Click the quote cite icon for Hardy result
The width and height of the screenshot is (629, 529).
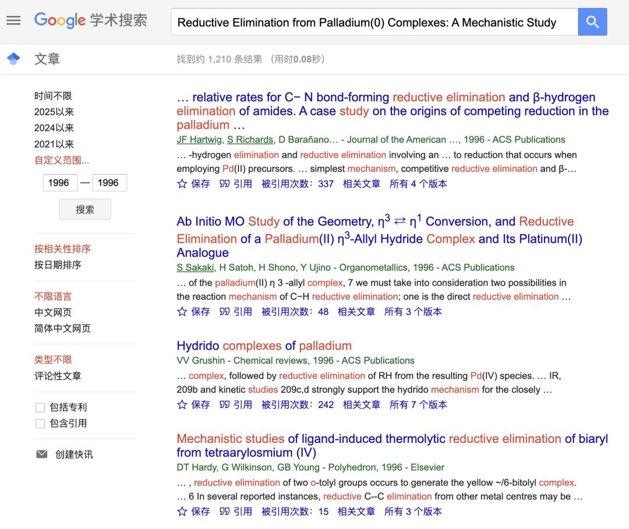[225, 512]
